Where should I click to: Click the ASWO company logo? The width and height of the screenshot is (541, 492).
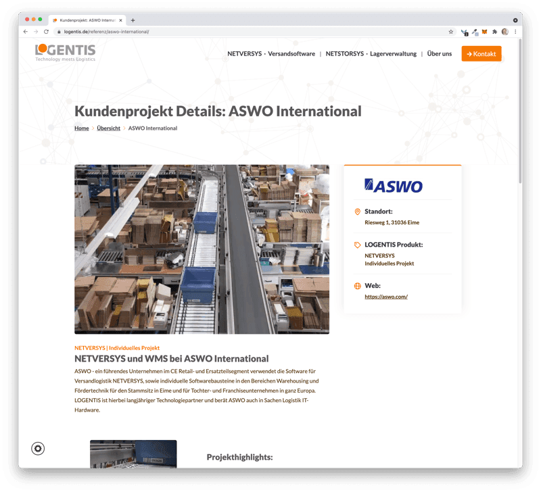coord(394,186)
